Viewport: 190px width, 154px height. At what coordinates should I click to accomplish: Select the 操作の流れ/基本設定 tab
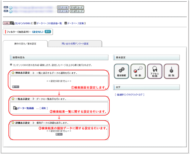[x=25, y=44]
